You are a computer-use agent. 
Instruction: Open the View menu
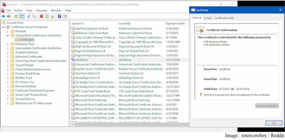[x=29, y=10]
